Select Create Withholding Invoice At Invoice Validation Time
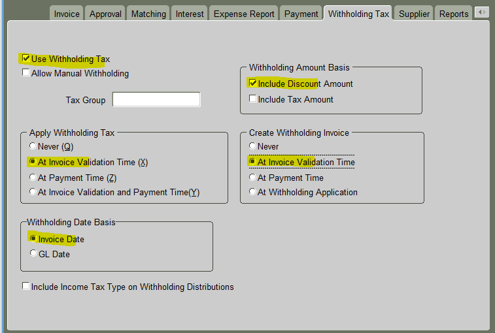This screenshot has height=333, width=495. click(252, 161)
